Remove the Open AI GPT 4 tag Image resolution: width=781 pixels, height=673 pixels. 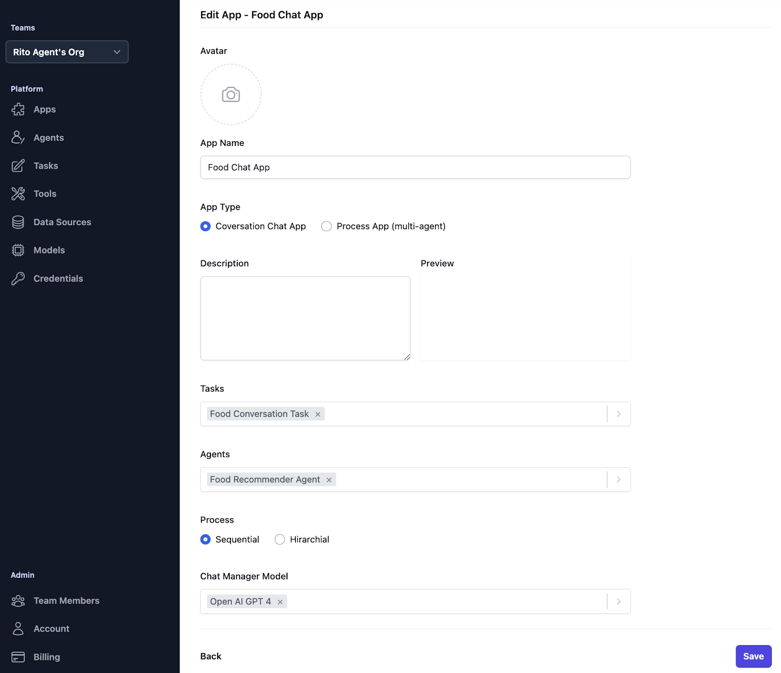[x=280, y=602]
